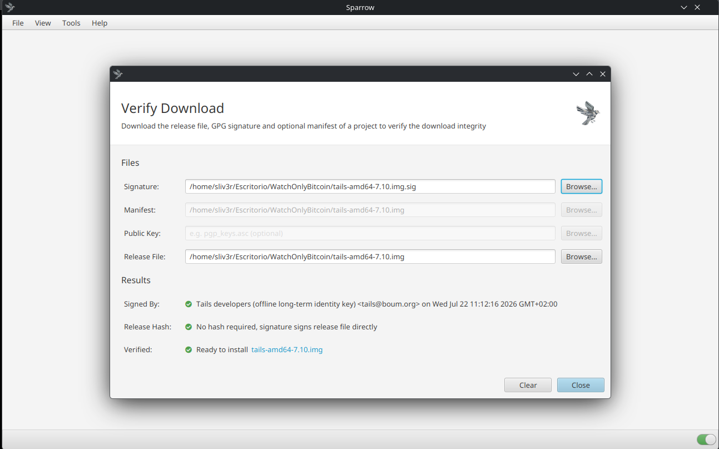719x449 pixels.
Task: Open the Tools menu
Action: tap(71, 23)
